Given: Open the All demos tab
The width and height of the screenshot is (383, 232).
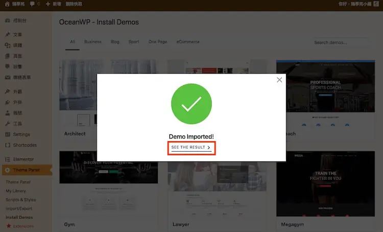Looking at the screenshot, I should pyautogui.click(x=73, y=42).
